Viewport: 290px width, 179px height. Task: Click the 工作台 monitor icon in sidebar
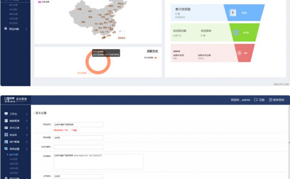[x=6, y=113]
